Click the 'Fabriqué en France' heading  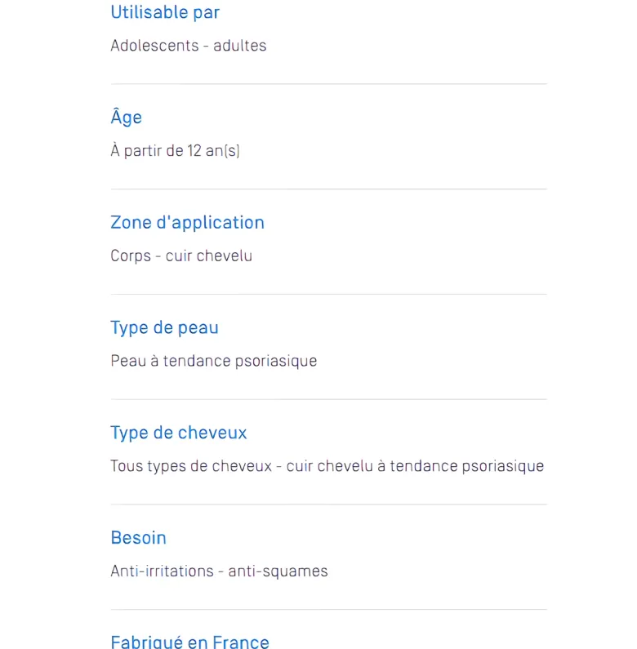coord(189,642)
